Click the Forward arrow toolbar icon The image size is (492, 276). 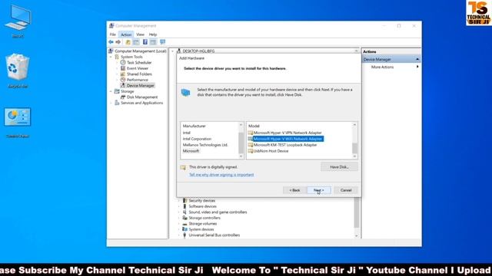(118, 42)
